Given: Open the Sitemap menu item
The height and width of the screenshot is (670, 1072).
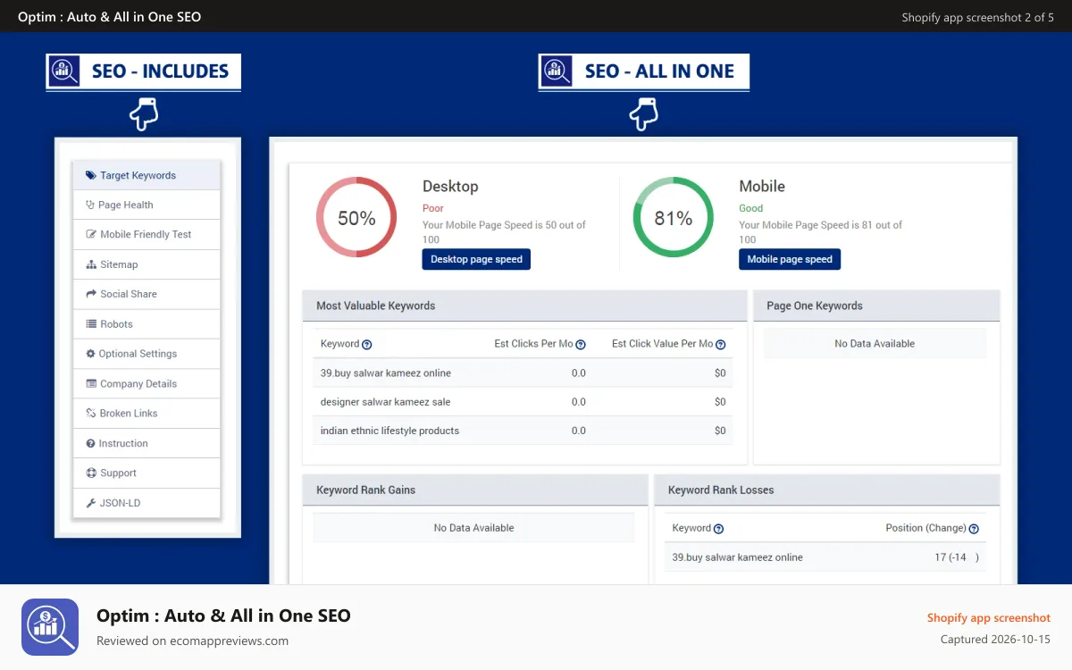Looking at the screenshot, I should click(x=147, y=264).
